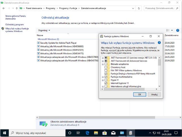Select update KB4556803 in list

[x=62, y=46]
